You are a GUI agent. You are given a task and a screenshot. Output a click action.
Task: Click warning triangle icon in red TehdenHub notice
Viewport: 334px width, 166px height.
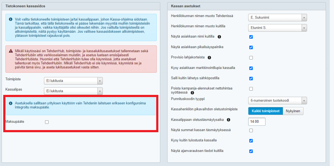point(11,51)
